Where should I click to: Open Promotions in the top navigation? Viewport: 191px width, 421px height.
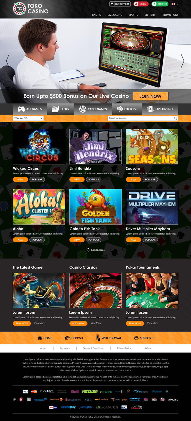click(170, 15)
